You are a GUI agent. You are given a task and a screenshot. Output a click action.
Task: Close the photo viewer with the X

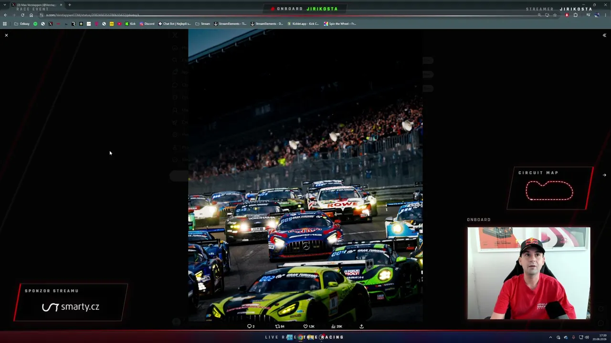point(6,35)
